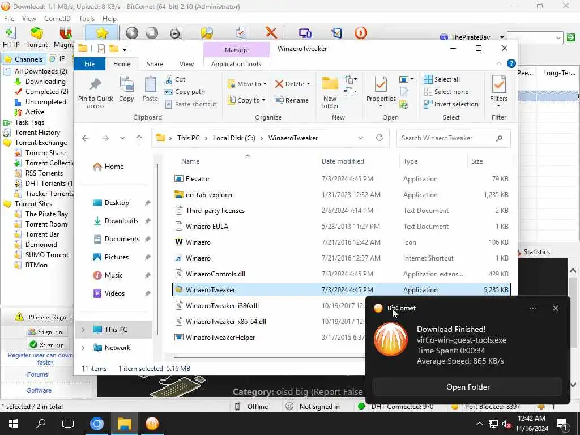Select The Pirate Bay in Torrent Sites
This screenshot has width=580, height=435.
(x=46, y=214)
